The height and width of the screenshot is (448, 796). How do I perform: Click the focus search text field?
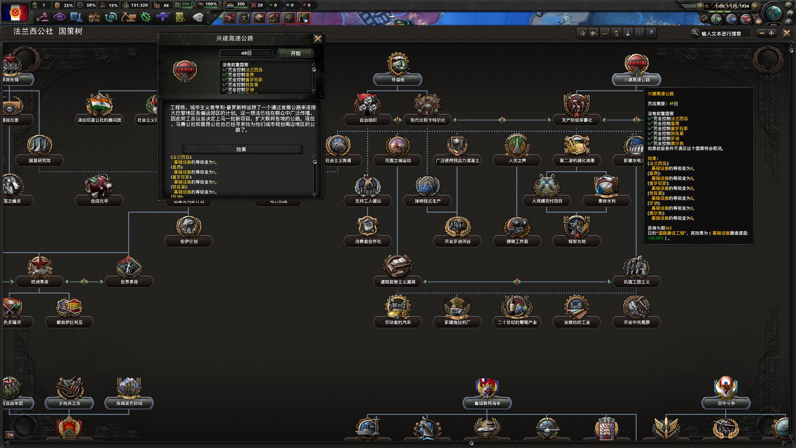click(724, 34)
